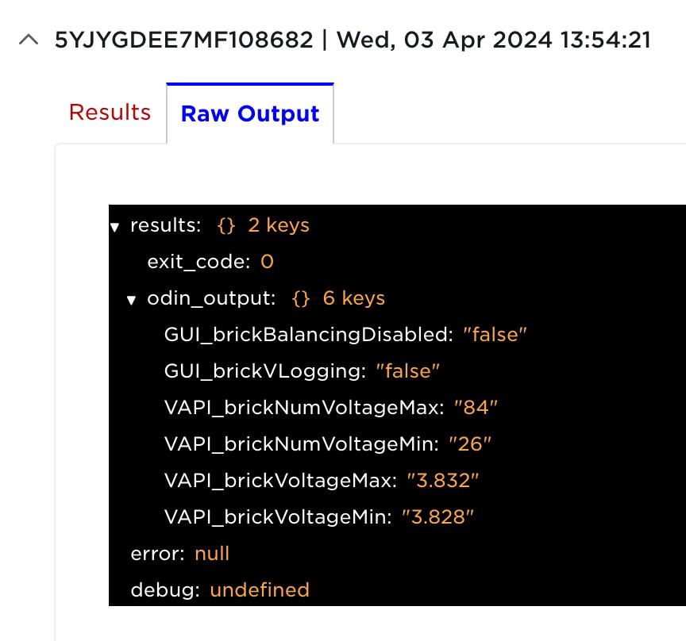
Task: Switch to the Results tab
Action: pyautogui.click(x=110, y=113)
